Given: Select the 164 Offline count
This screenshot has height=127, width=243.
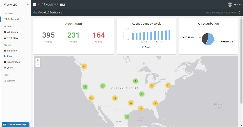Looking at the screenshot, I should click(99, 35).
